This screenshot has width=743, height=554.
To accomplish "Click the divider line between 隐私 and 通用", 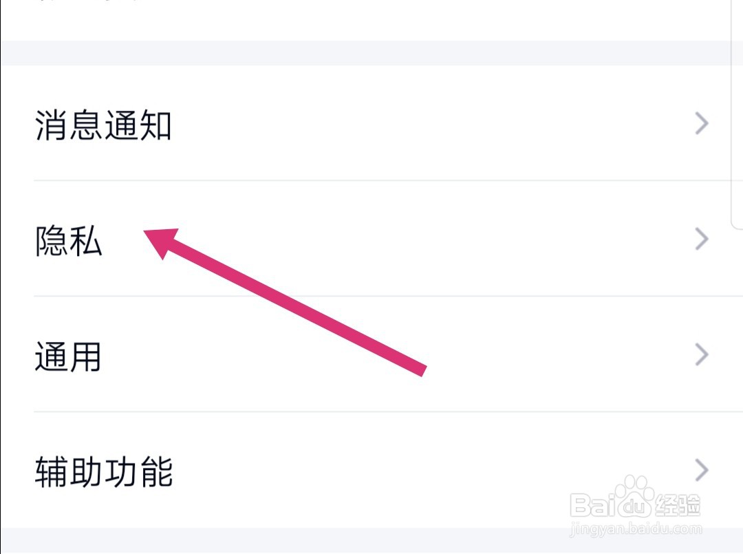I will click(388, 296).
